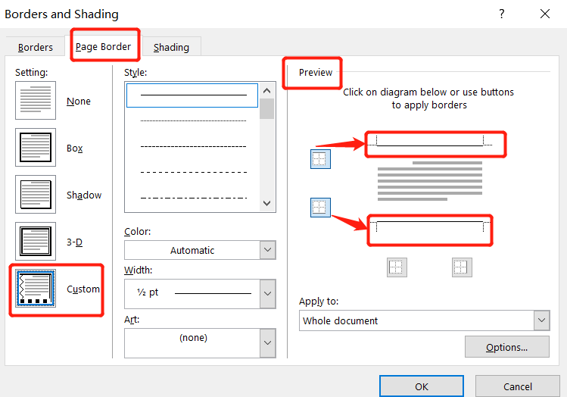Click the Help question mark button
The height and width of the screenshot is (397, 567).
click(502, 14)
